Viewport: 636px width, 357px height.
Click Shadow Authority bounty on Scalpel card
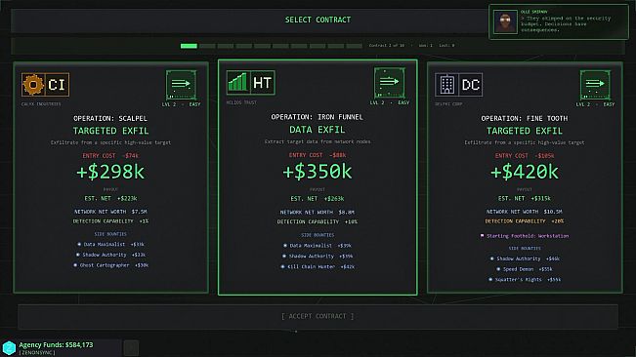click(x=110, y=255)
